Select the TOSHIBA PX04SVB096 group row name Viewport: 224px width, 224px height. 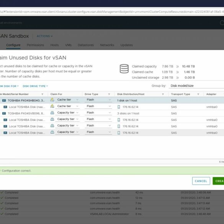point(26,113)
